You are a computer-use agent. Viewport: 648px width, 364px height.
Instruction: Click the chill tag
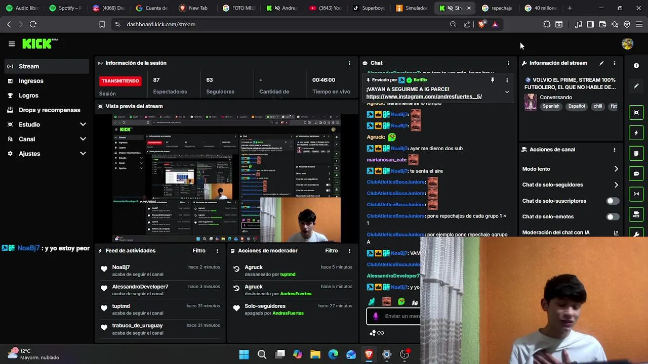[x=598, y=107]
